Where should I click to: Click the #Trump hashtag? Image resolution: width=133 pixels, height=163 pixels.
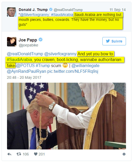tap(43, 66)
